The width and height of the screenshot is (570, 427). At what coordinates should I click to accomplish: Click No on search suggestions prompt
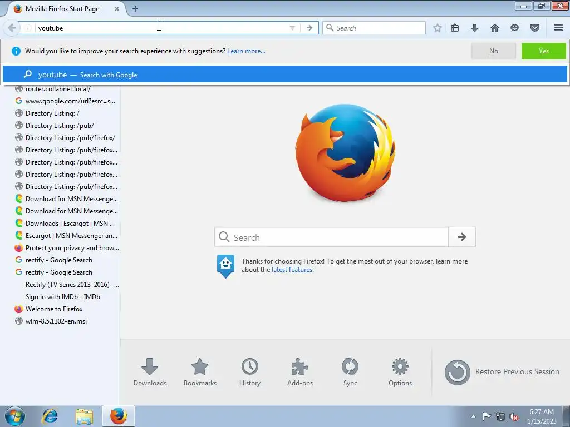point(493,51)
